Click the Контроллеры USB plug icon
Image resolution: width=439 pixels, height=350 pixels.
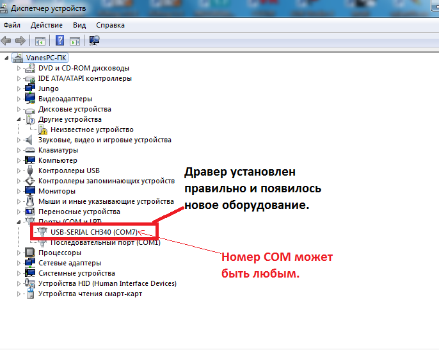point(30,171)
